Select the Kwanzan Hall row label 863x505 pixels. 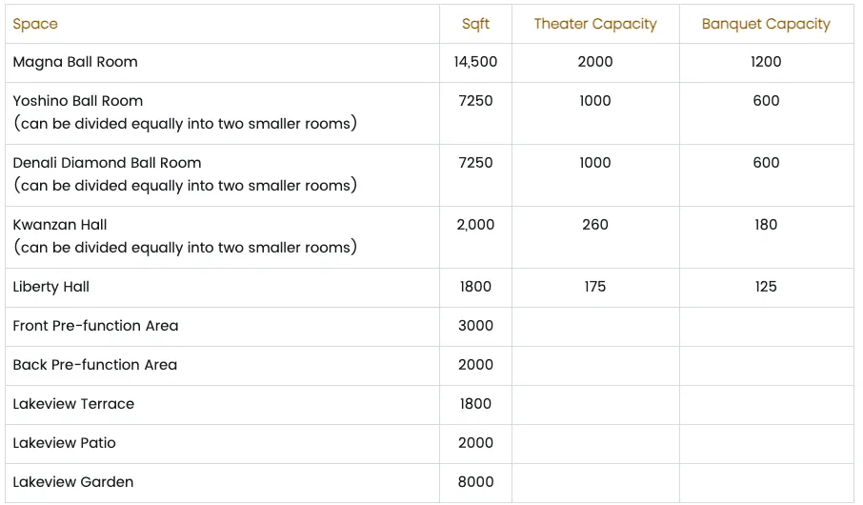click(x=59, y=225)
